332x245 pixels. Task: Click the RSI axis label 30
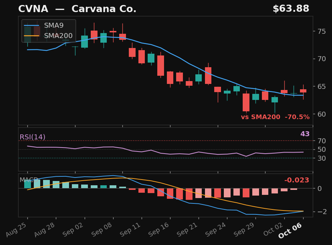click(x=322, y=158)
